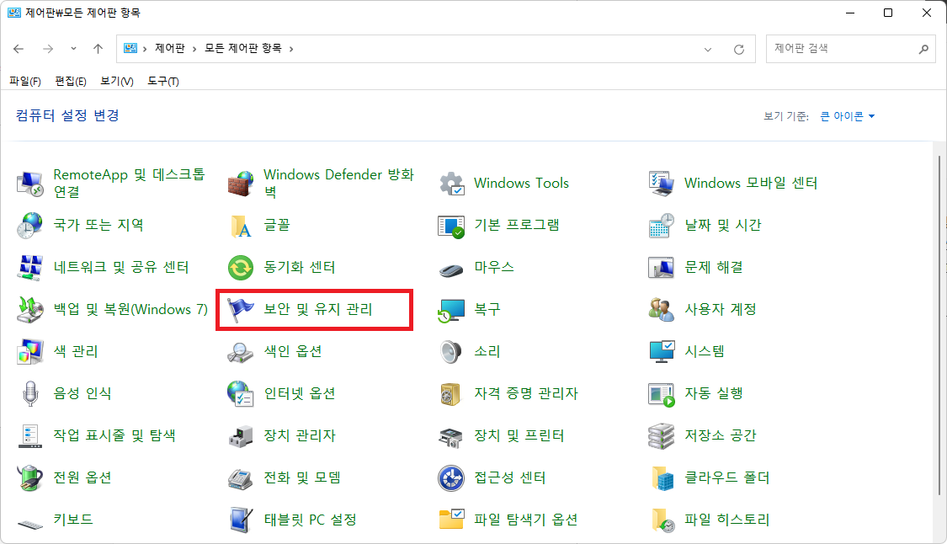The image size is (947, 544).
Task: Click the 전화 및 모뎀 icon
Action: (241, 478)
